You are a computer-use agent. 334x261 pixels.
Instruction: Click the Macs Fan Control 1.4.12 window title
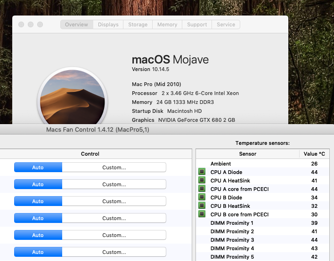click(x=98, y=129)
